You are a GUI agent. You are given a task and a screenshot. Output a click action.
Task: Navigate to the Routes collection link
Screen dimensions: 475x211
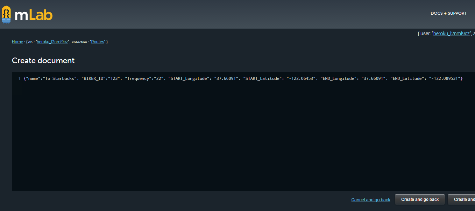pyautogui.click(x=98, y=42)
